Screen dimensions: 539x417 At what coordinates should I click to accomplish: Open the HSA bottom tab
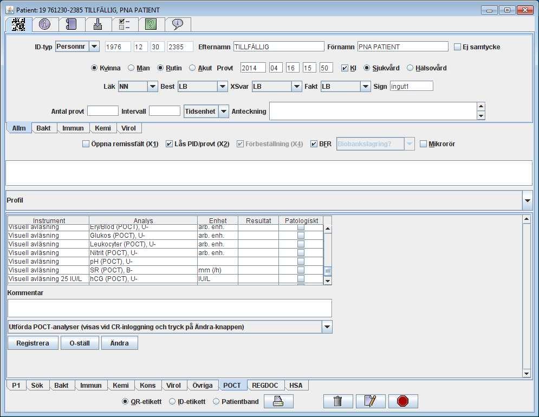pos(296,386)
